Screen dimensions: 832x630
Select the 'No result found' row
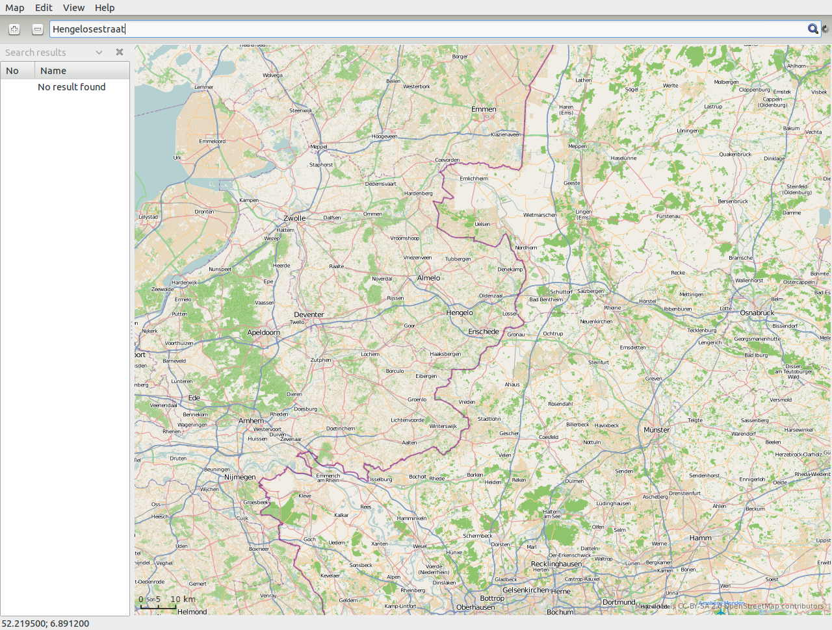65,87
